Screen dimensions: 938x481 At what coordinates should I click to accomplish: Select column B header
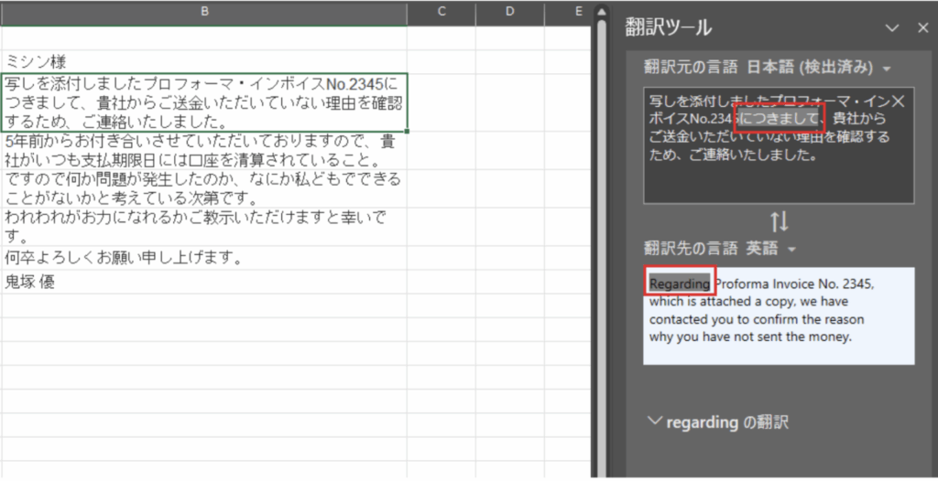coord(204,11)
